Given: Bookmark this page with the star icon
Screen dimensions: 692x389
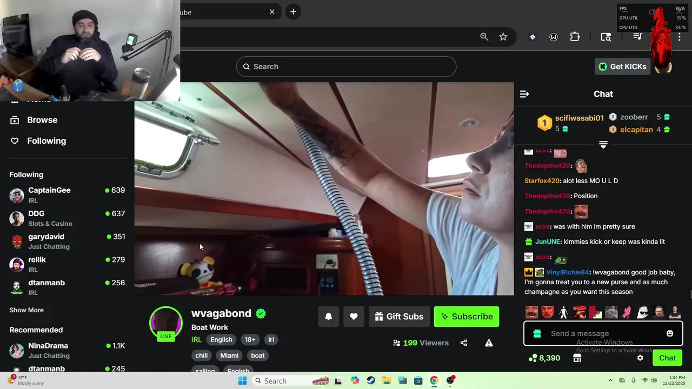Looking at the screenshot, I should [x=503, y=37].
